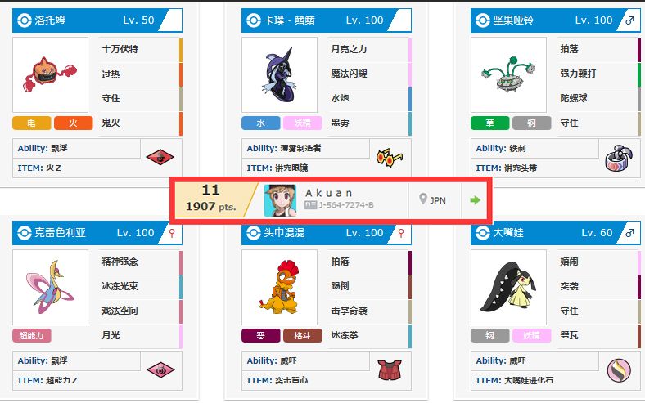
Task: Click the 突击背心 vest item icon
Action: click(389, 369)
